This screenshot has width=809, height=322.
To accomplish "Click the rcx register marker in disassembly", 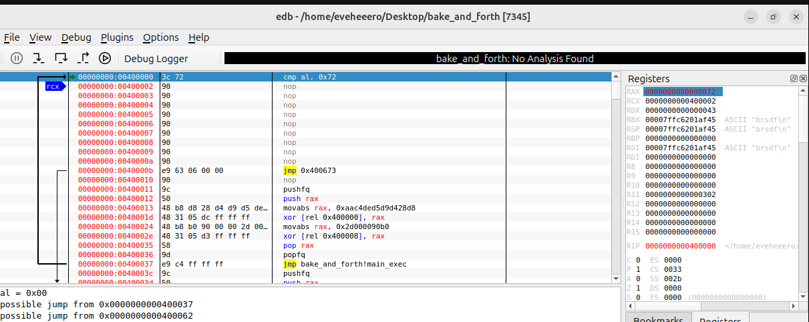I will click(55, 86).
